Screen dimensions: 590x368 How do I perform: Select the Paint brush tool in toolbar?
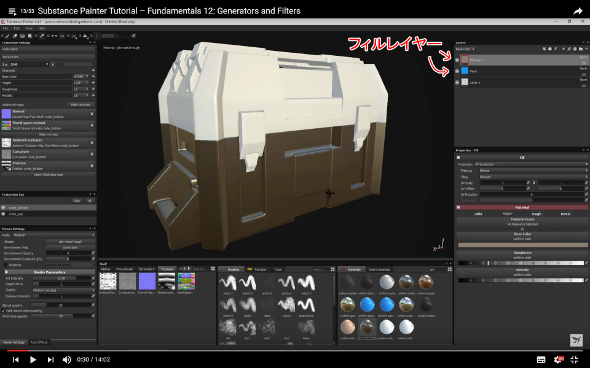[x=7, y=36]
